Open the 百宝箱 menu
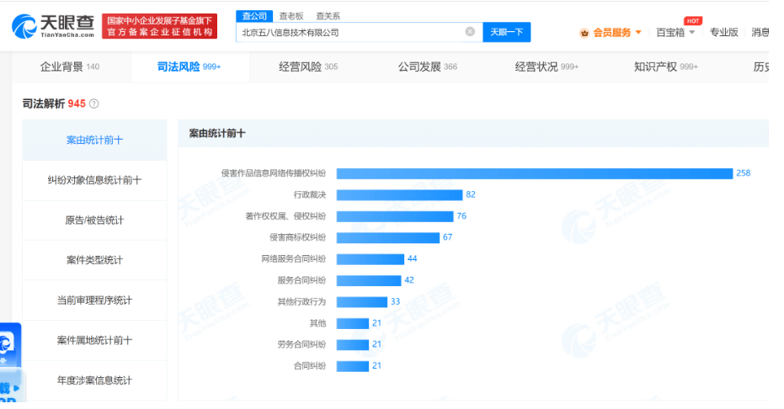Screen dimensions: 784x409 670,33
